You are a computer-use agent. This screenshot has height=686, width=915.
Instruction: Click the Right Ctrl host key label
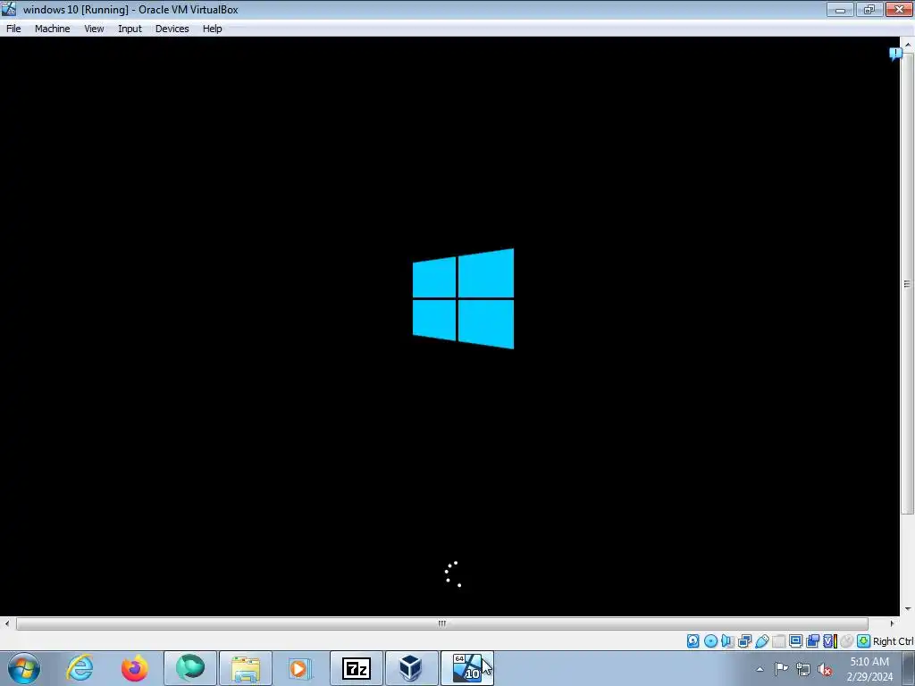[x=893, y=641]
